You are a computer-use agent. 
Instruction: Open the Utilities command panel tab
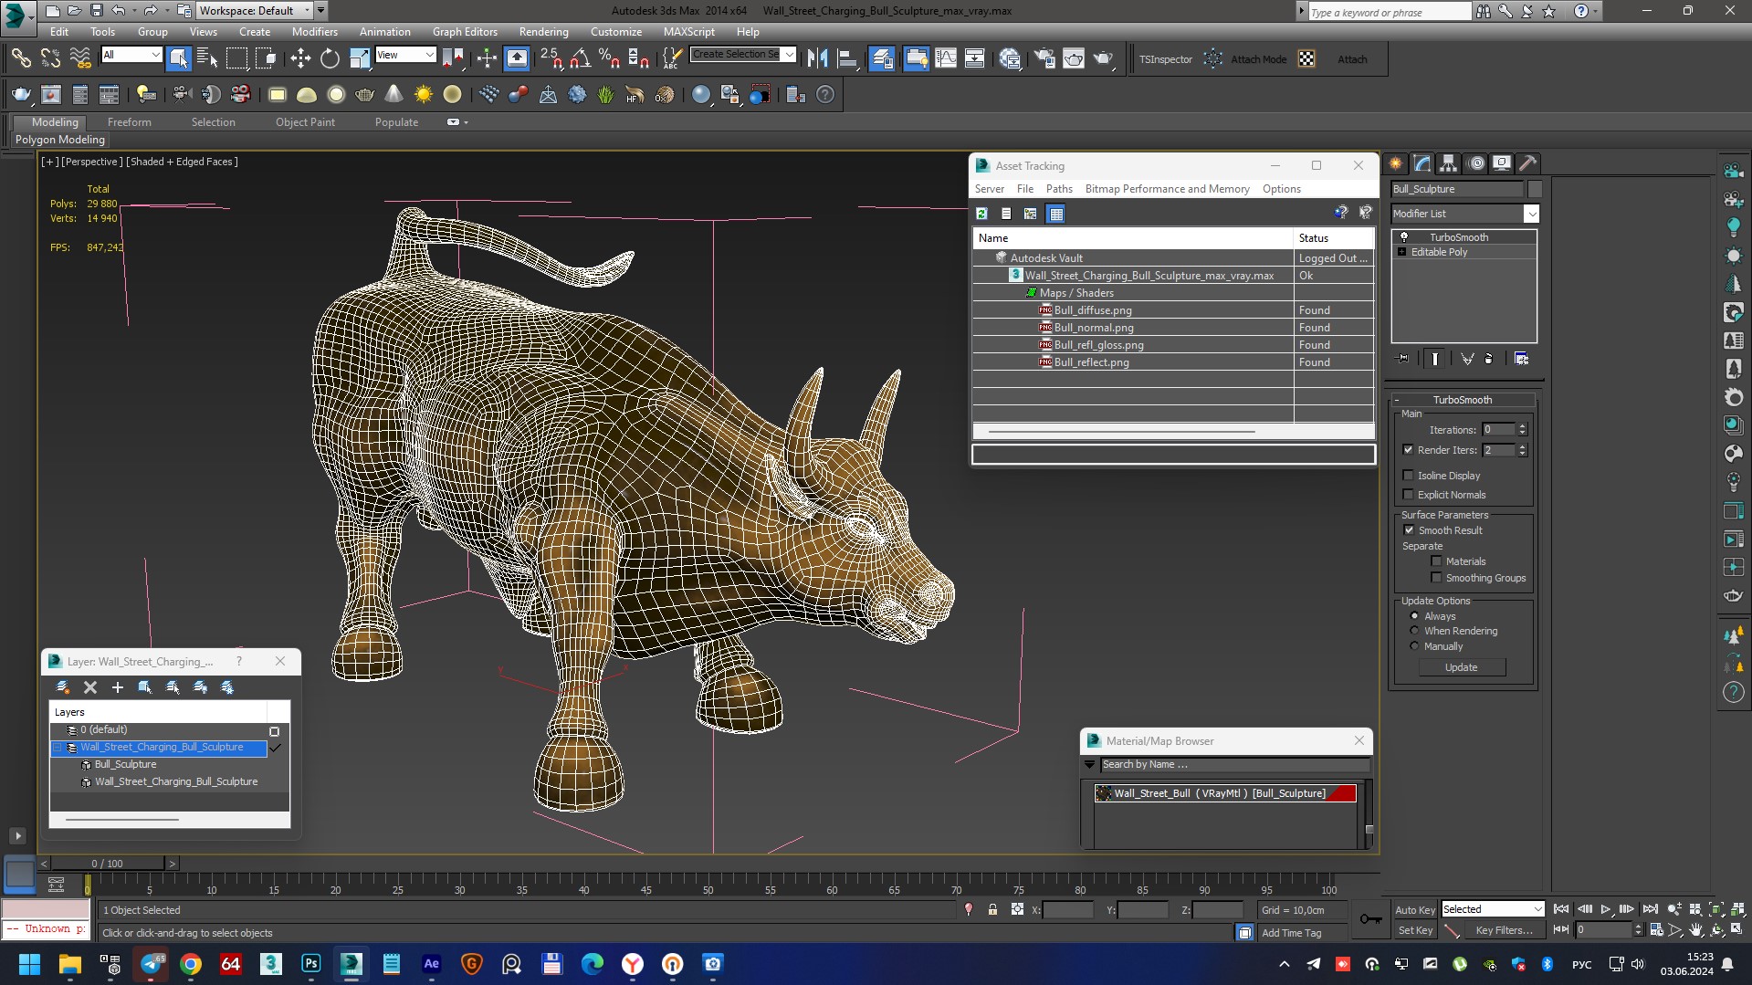point(1528,163)
